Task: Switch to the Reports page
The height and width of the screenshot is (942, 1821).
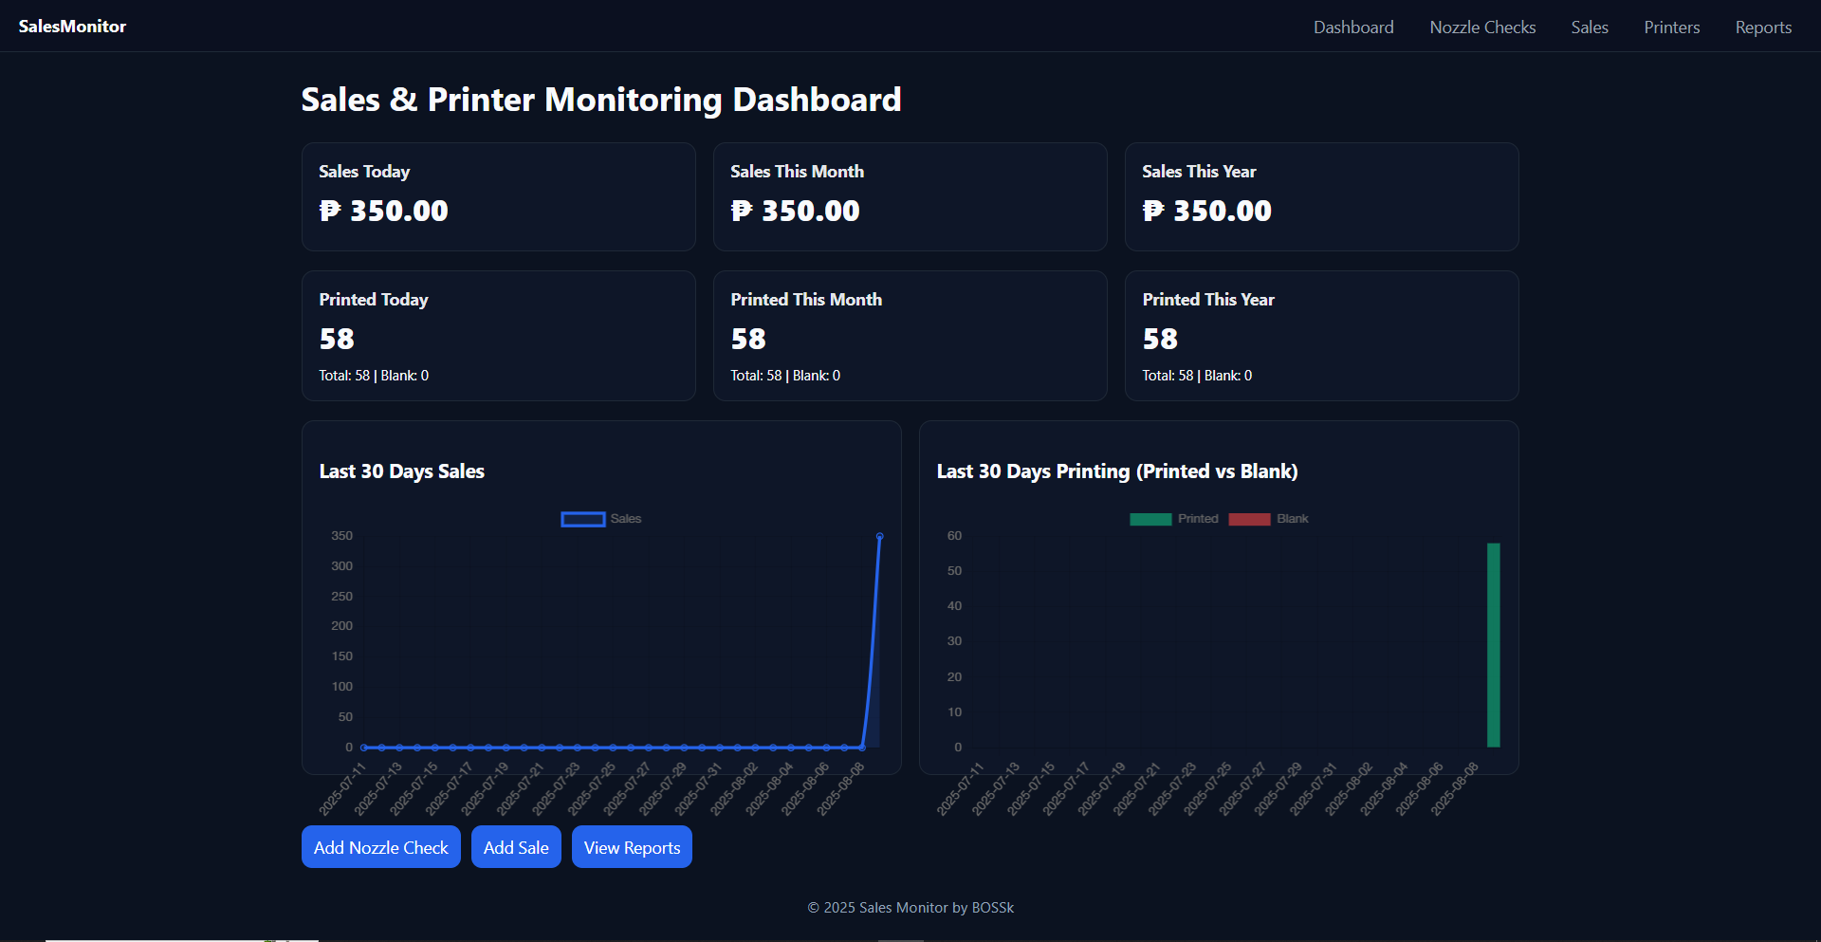Action: pyautogui.click(x=1763, y=27)
